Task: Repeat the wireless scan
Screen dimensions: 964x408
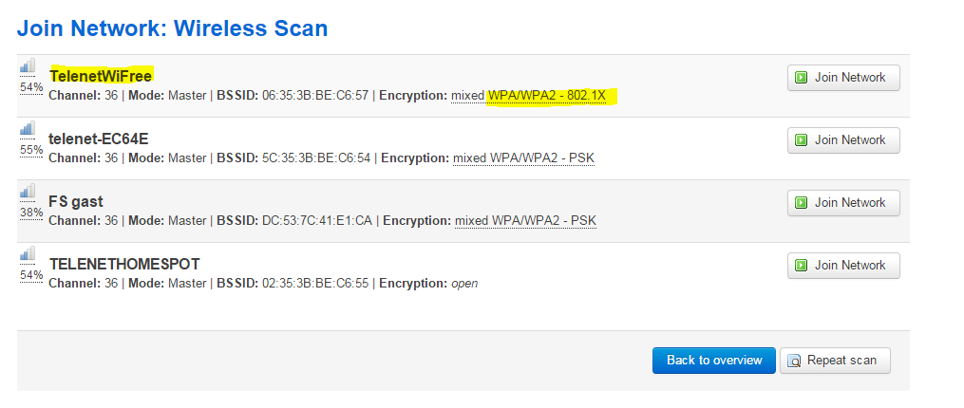Action: (x=835, y=361)
